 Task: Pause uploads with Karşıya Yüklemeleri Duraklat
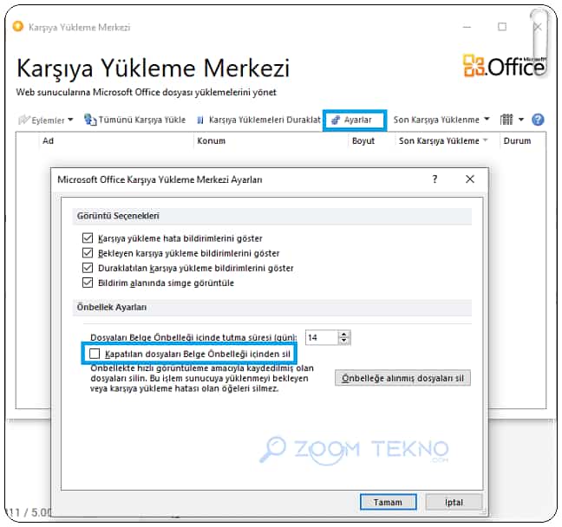tap(258, 120)
